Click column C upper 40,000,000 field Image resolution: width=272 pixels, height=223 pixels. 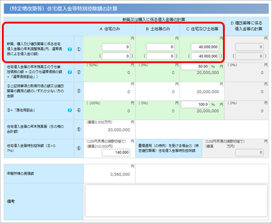pyautogui.click(x=205, y=47)
